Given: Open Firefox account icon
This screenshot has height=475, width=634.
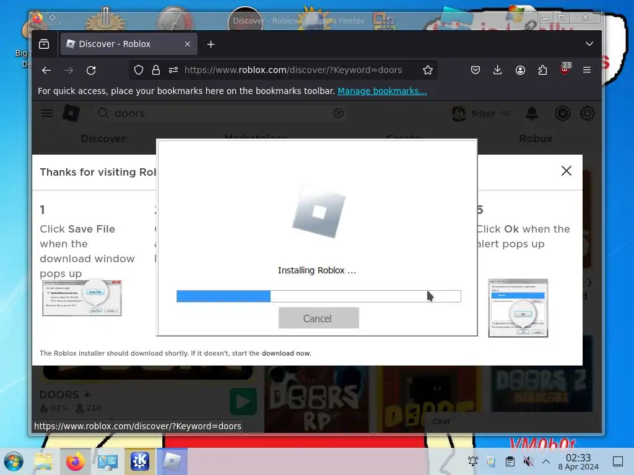Looking at the screenshot, I should [x=520, y=71].
